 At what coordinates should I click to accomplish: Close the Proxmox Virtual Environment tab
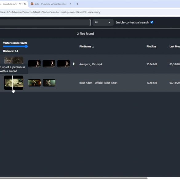[70, 4]
